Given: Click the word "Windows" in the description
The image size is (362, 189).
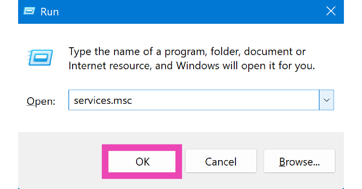Looking at the screenshot, I should point(198,65).
